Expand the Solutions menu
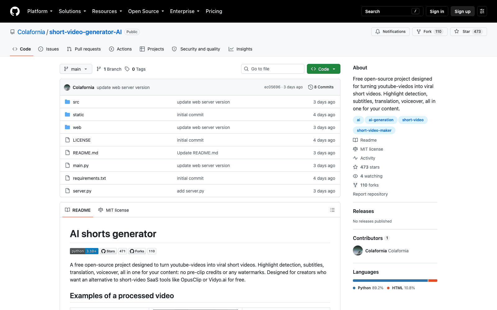Viewport: 497px width, 310px height. [72, 11]
